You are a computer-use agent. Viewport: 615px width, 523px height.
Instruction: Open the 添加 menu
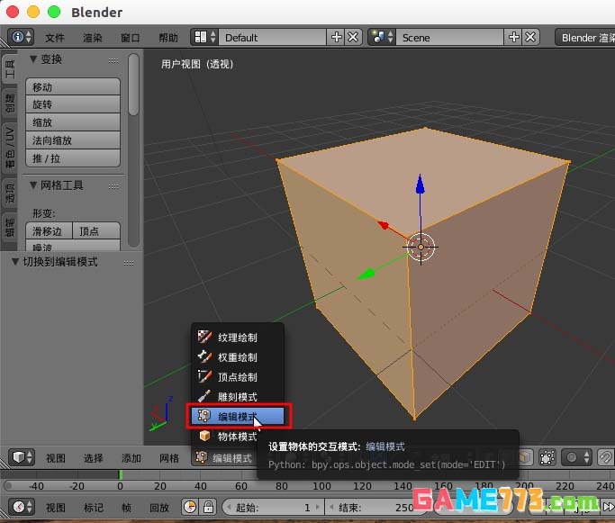pyautogui.click(x=131, y=458)
